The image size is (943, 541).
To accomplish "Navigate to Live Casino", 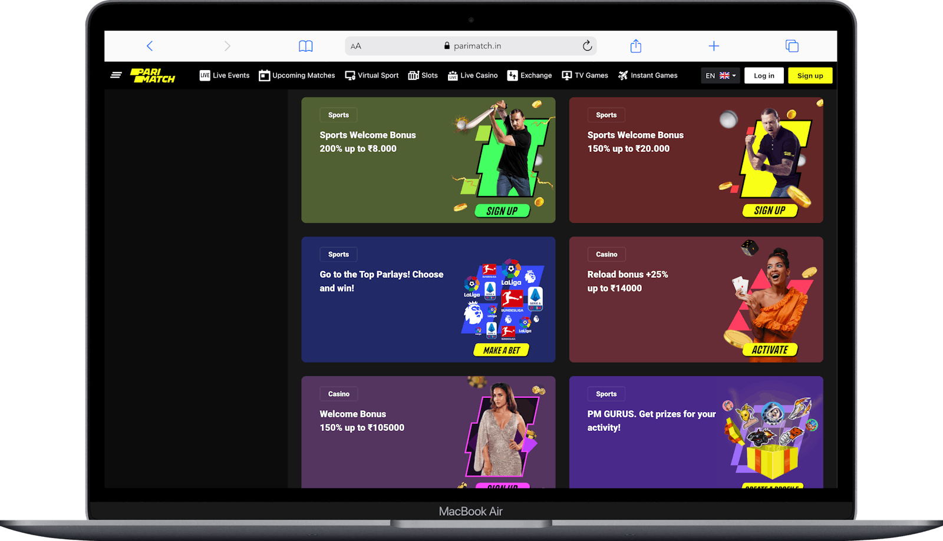I will (473, 75).
